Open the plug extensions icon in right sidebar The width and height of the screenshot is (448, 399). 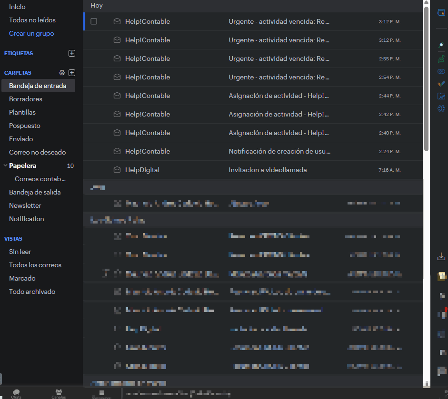coord(441,45)
